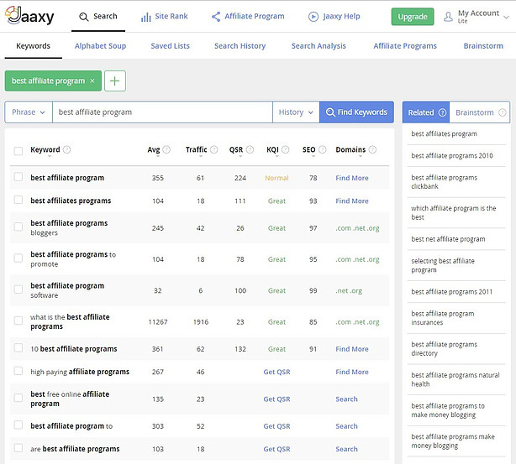The width and height of the screenshot is (516, 464).
Task: Click the help icon next to KQI column
Action: point(286,150)
